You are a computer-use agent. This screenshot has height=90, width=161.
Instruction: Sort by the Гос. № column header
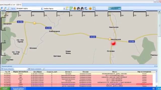7,72
